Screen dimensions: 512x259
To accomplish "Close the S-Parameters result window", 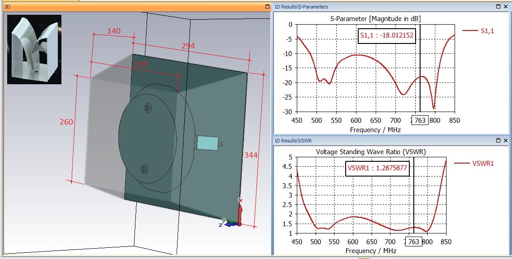I will [x=505, y=7].
